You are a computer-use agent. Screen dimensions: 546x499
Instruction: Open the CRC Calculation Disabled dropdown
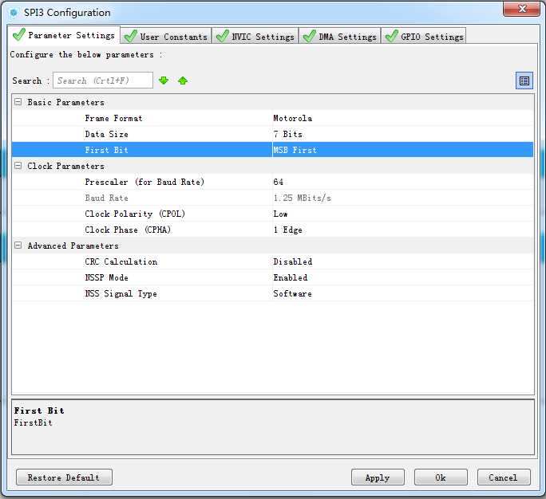tap(402, 261)
